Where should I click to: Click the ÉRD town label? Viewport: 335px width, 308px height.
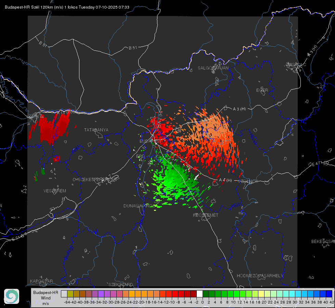140,156
